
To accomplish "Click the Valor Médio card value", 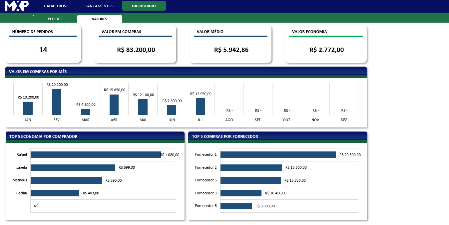I will [231, 50].
